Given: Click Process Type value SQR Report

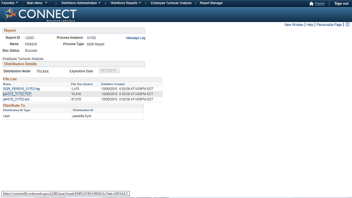Looking at the screenshot, I should point(95,44).
